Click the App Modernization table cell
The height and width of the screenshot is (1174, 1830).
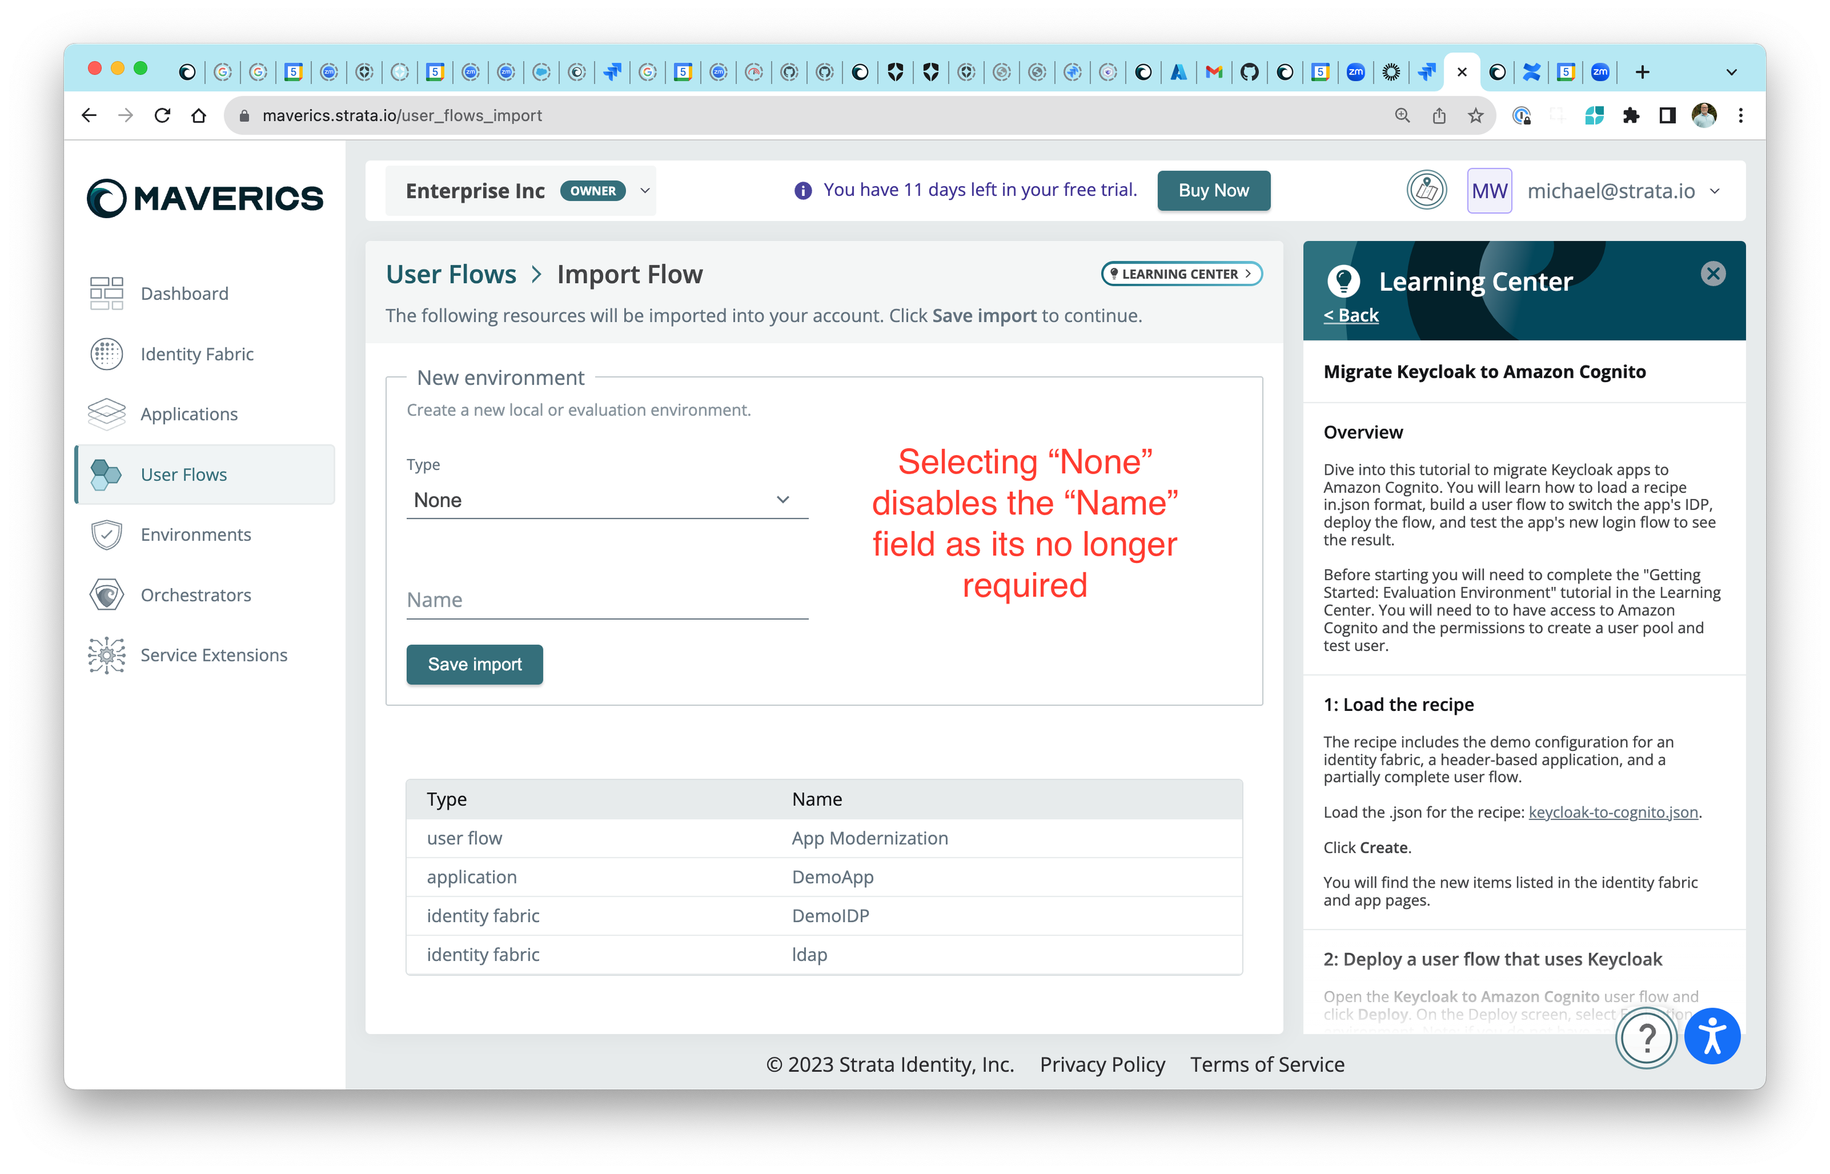[870, 838]
